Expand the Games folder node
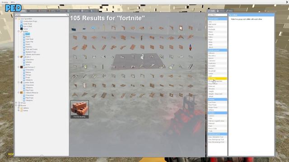 coord(19,111)
